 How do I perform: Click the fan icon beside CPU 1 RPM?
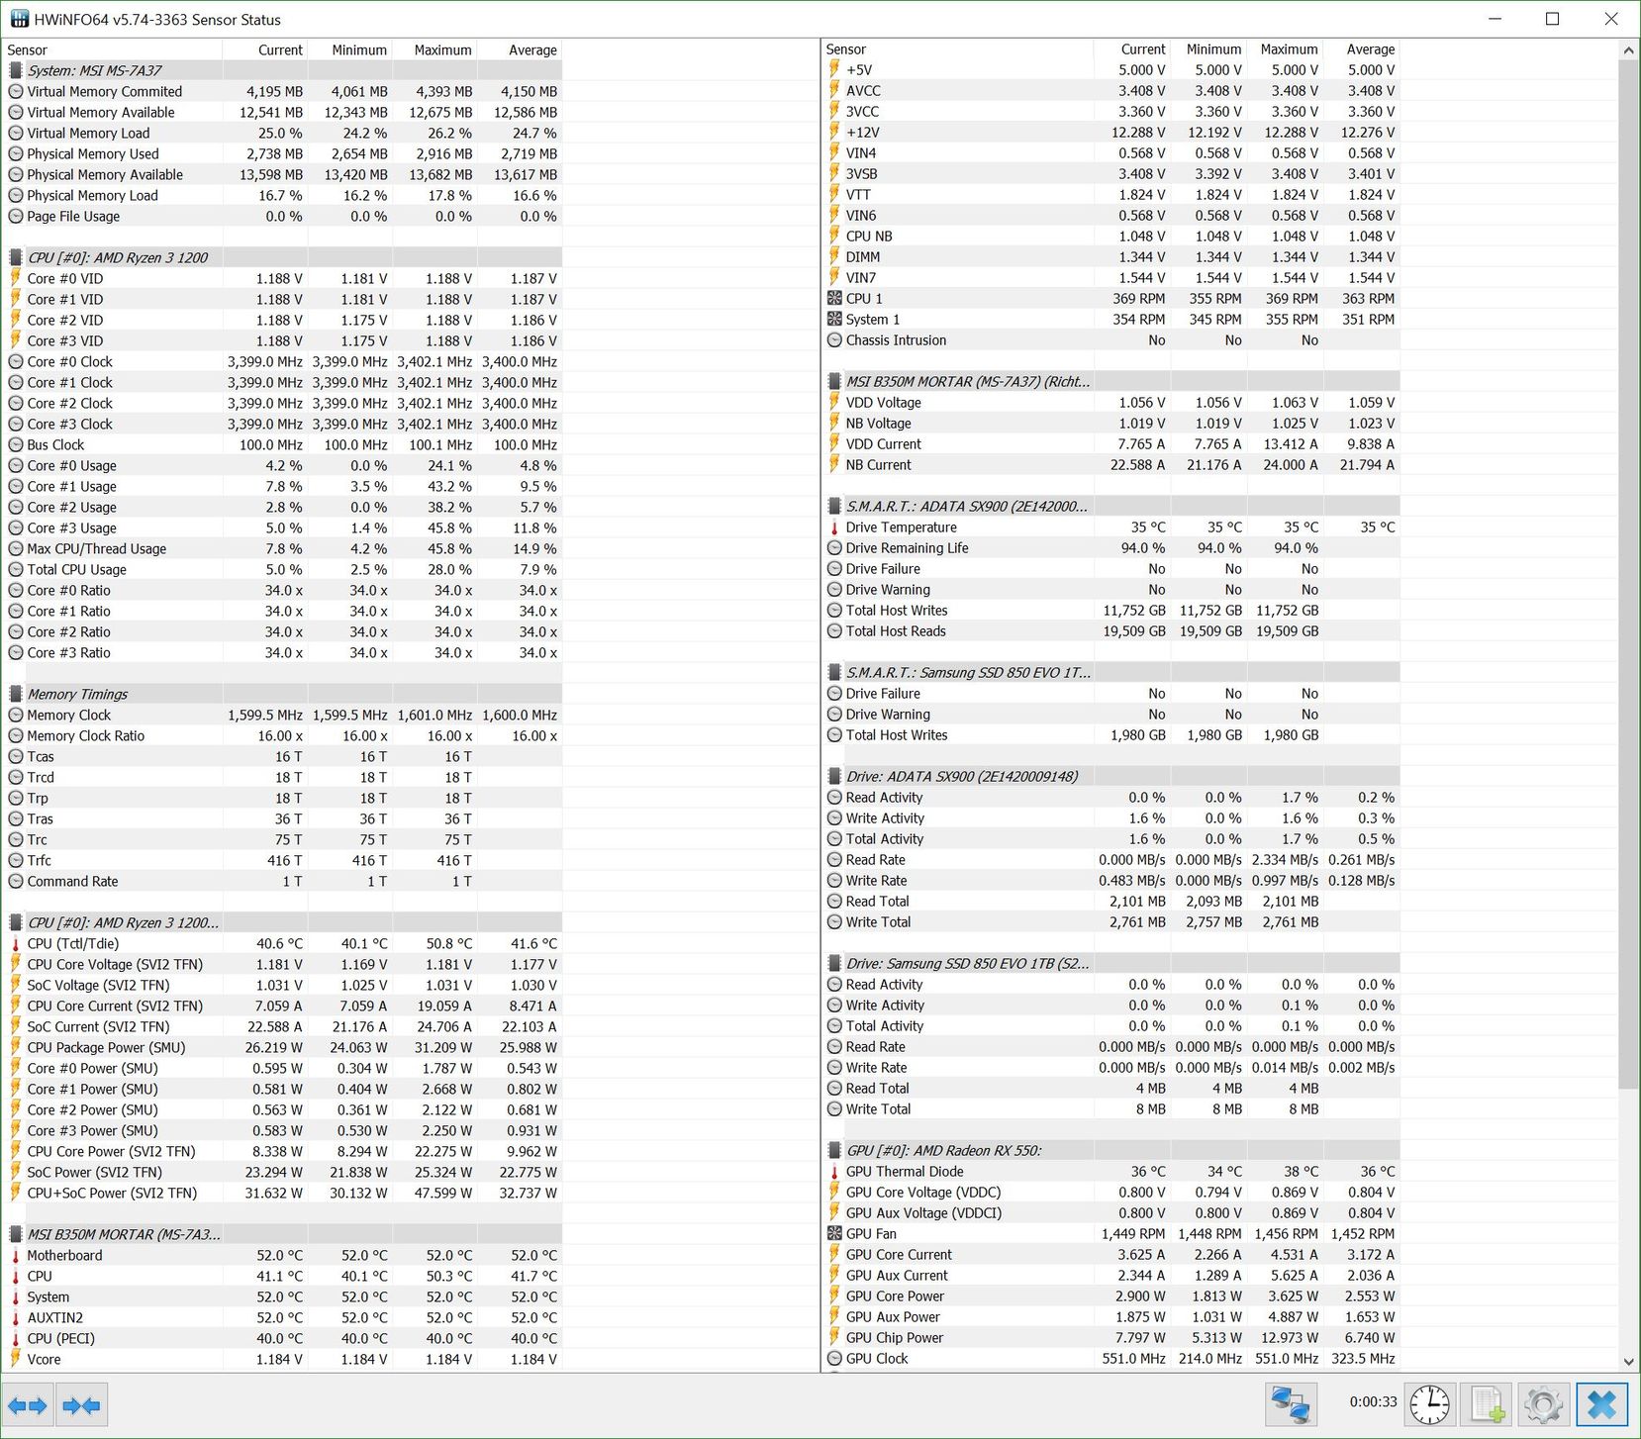pyautogui.click(x=834, y=298)
